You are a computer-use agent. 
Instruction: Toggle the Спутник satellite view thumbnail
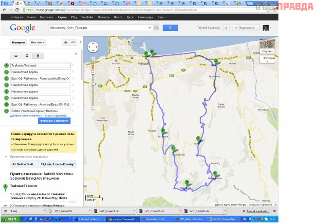point(267,46)
